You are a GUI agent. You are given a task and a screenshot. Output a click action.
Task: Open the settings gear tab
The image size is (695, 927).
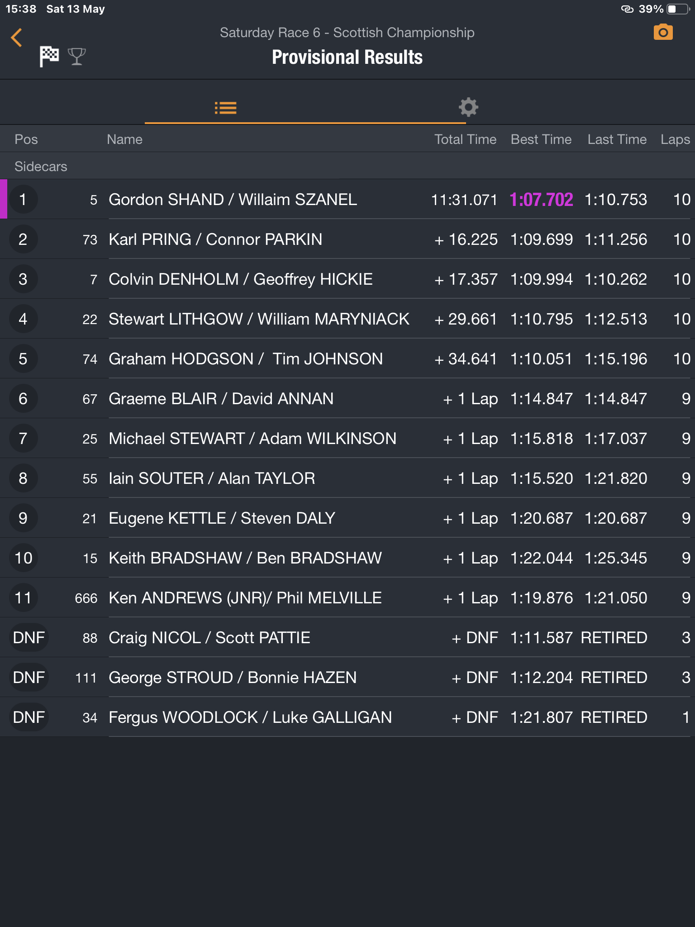468,107
